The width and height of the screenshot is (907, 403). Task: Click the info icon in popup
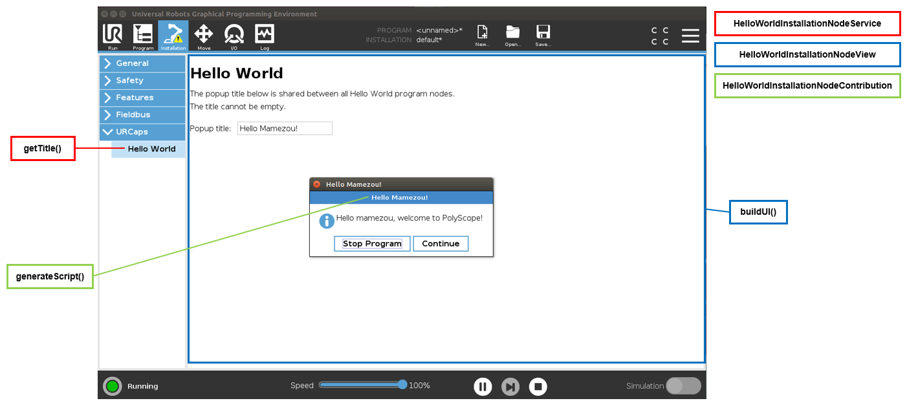click(327, 221)
